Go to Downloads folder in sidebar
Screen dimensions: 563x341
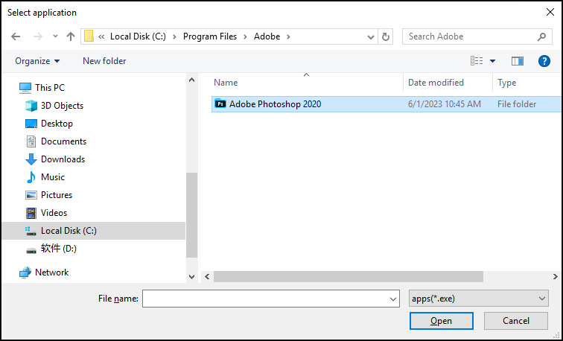click(63, 159)
